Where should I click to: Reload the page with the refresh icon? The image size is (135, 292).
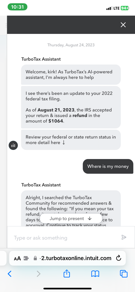click(119, 258)
